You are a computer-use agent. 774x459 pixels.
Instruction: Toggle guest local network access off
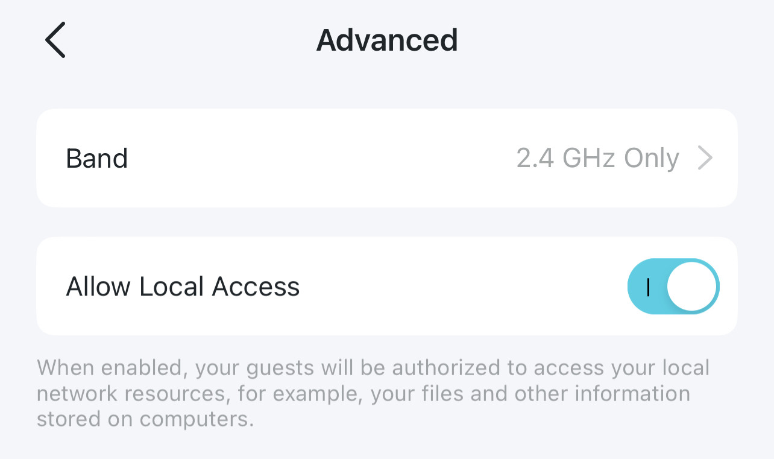pyautogui.click(x=673, y=286)
